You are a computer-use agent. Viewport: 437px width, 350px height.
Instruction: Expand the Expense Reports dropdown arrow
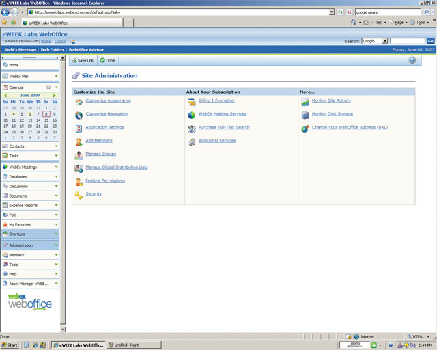tap(56, 205)
